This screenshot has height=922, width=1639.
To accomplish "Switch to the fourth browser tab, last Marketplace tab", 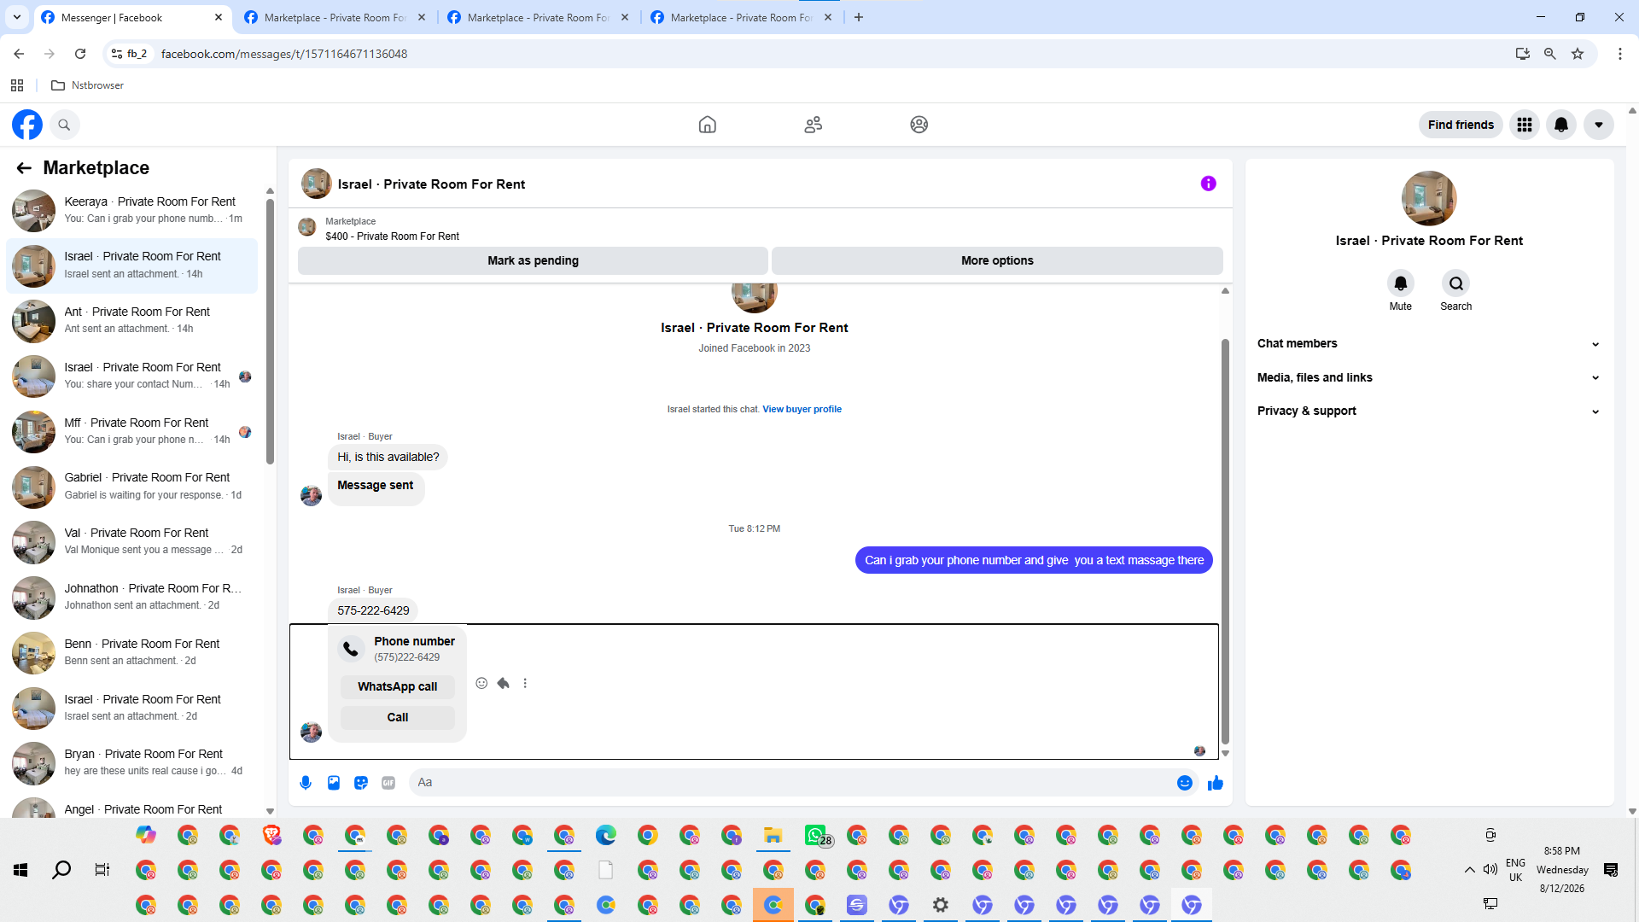I will (741, 17).
